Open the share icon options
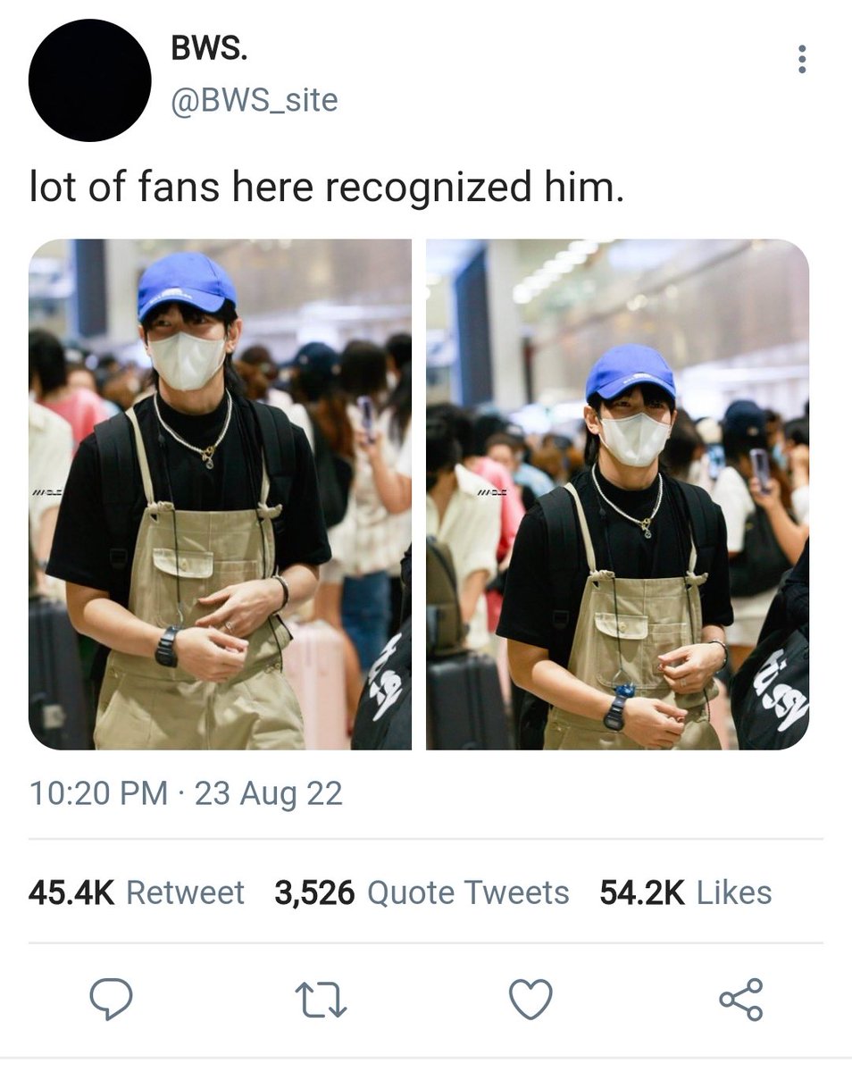 (x=741, y=999)
